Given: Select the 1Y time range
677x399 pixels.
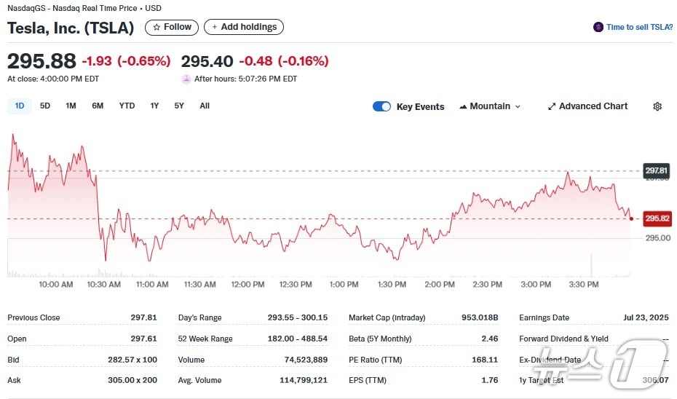Looking at the screenshot, I should (x=154, y=106).
